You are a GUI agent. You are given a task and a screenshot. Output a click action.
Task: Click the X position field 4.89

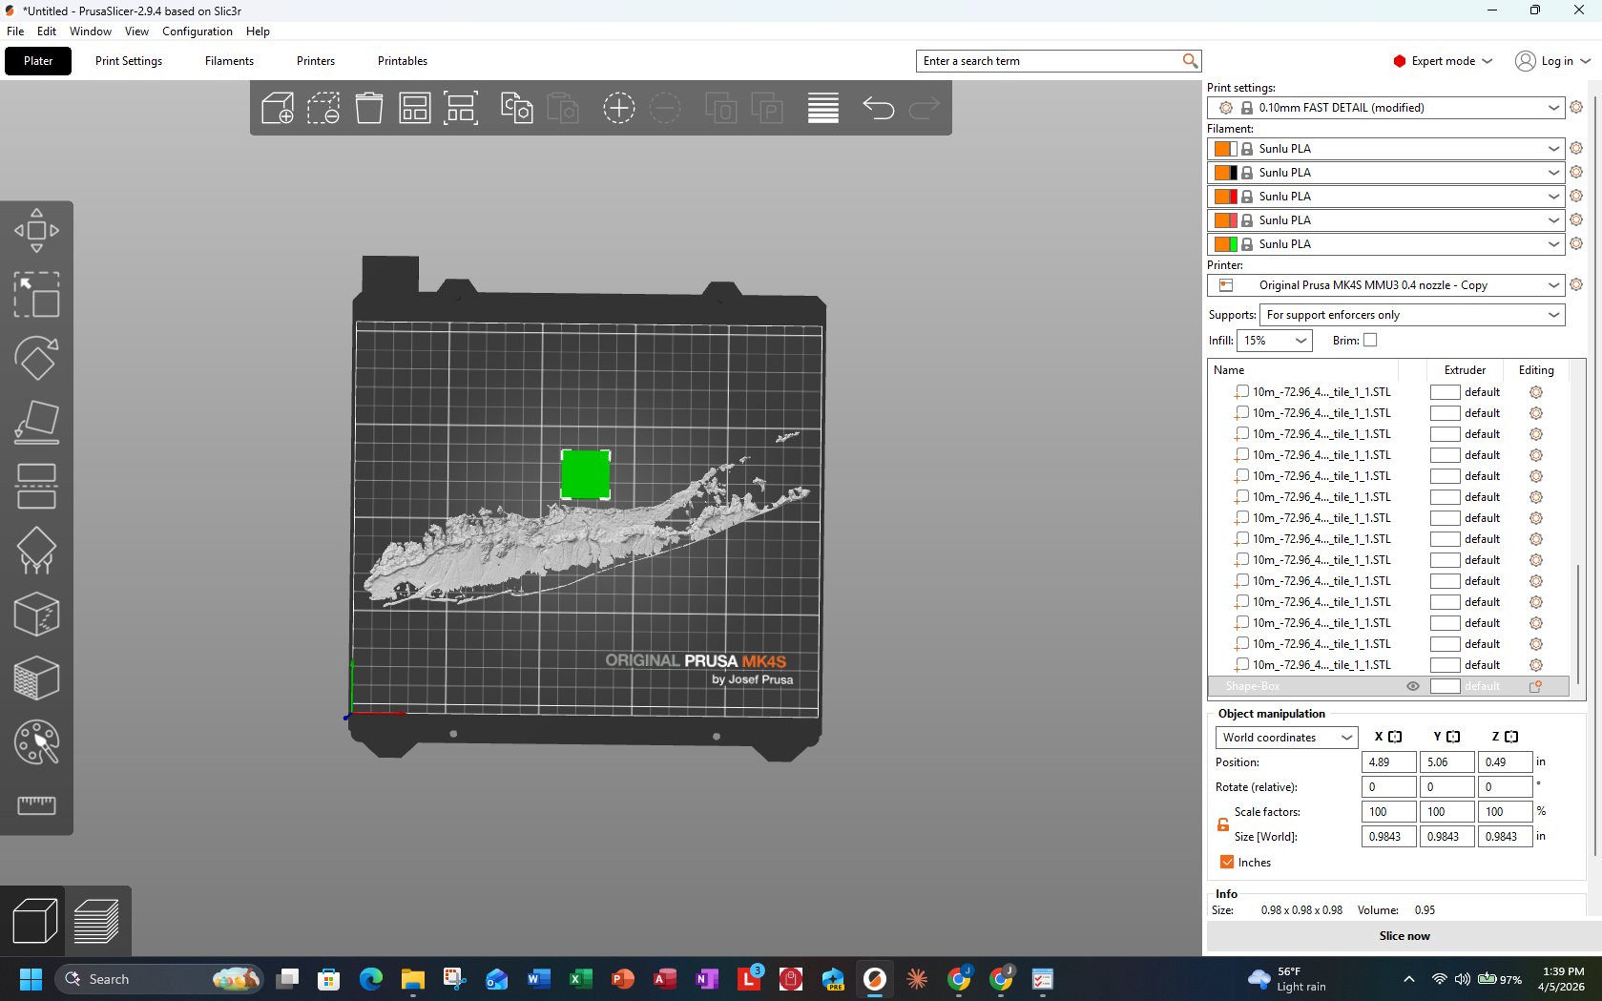point(1388,762)
